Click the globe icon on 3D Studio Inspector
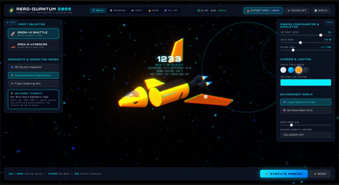 point(12,67)
